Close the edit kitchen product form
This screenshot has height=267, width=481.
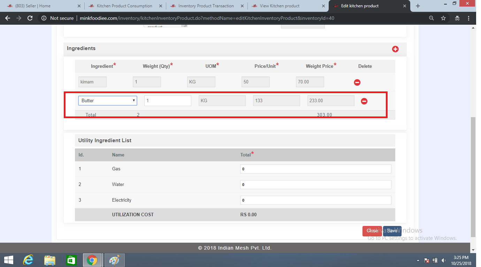[372, 231]
